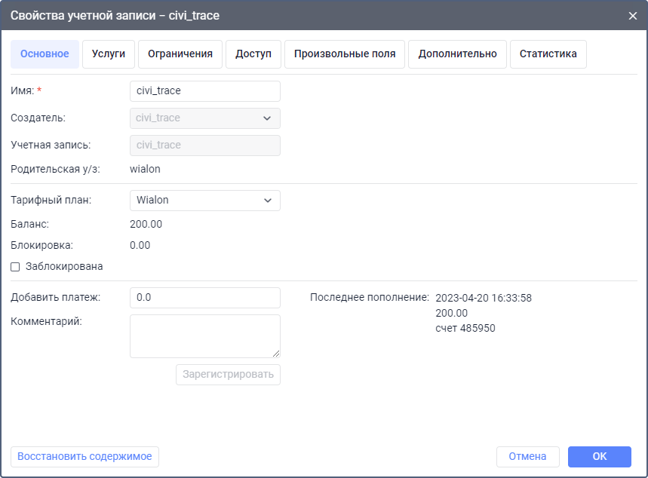Open the Дополнительно tab
The image size is (648, 478).
pyautogui.click(x=457, y=54)
